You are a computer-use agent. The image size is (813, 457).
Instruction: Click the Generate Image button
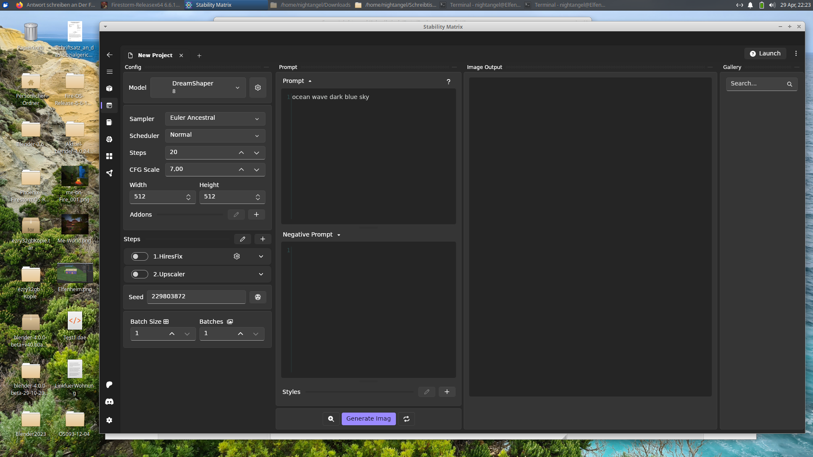(368, 419)
